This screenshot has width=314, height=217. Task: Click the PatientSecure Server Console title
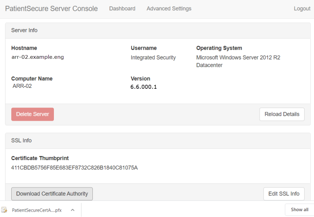[x=51, y=9]
